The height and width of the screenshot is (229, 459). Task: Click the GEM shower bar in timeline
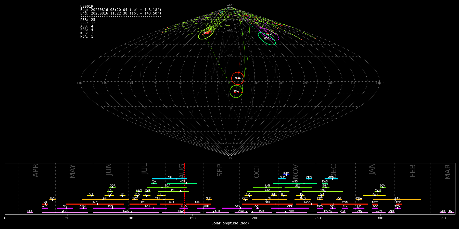click(331, 179)
